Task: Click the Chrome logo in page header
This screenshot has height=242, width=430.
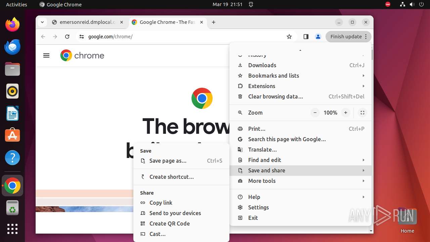Action: [82, 55]
